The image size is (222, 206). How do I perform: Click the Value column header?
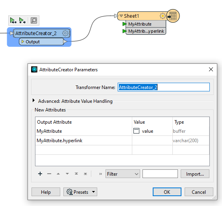tap(152, 122)
